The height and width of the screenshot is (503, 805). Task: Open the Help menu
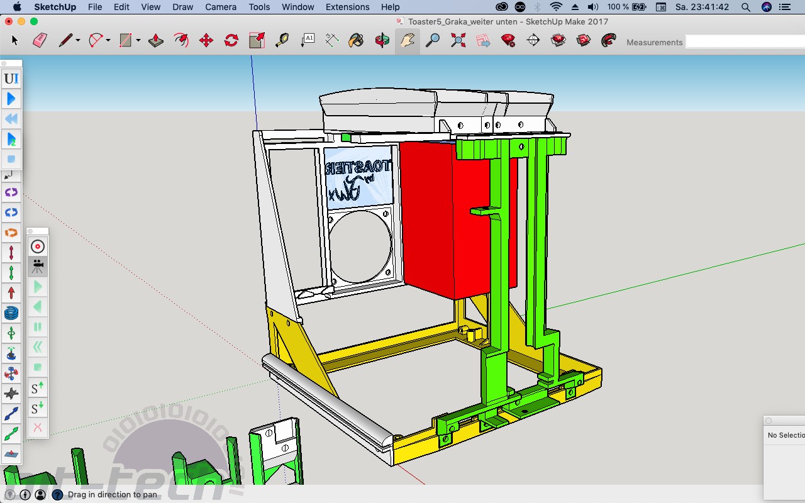(391, 7)
